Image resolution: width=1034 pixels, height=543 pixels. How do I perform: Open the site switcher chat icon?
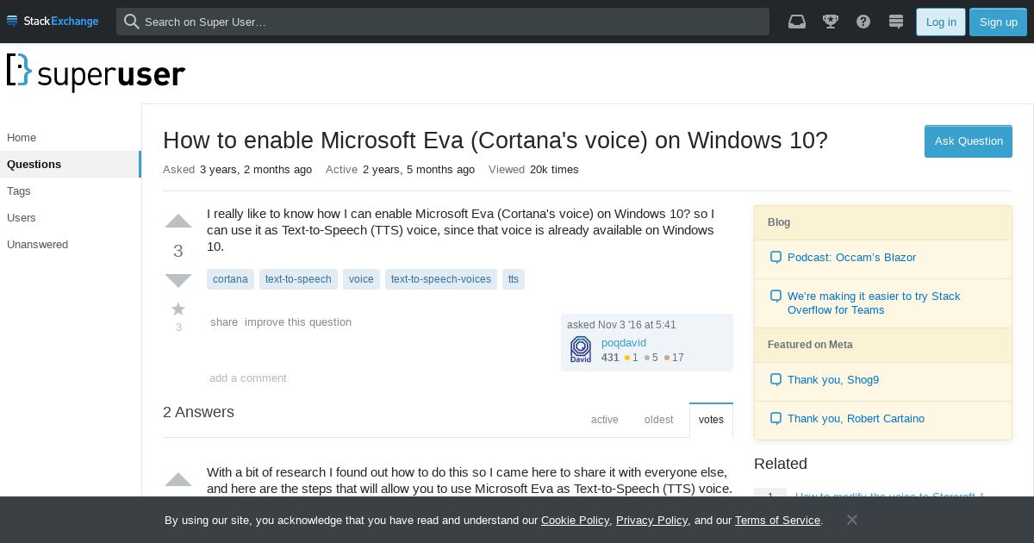click(896, 22)
